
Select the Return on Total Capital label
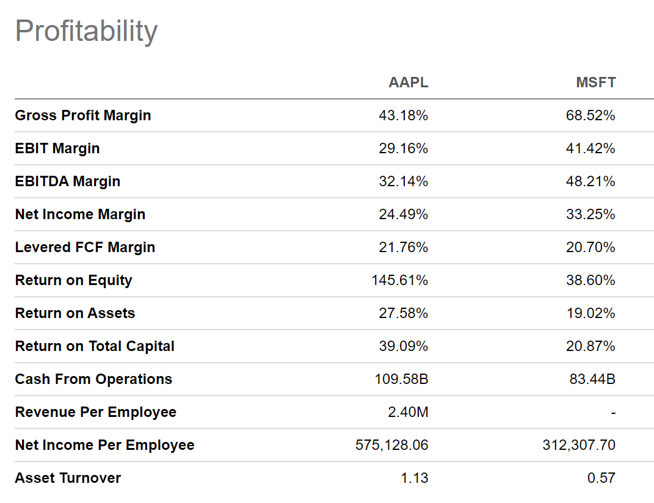pyautogui.click(x=95, y=346)
